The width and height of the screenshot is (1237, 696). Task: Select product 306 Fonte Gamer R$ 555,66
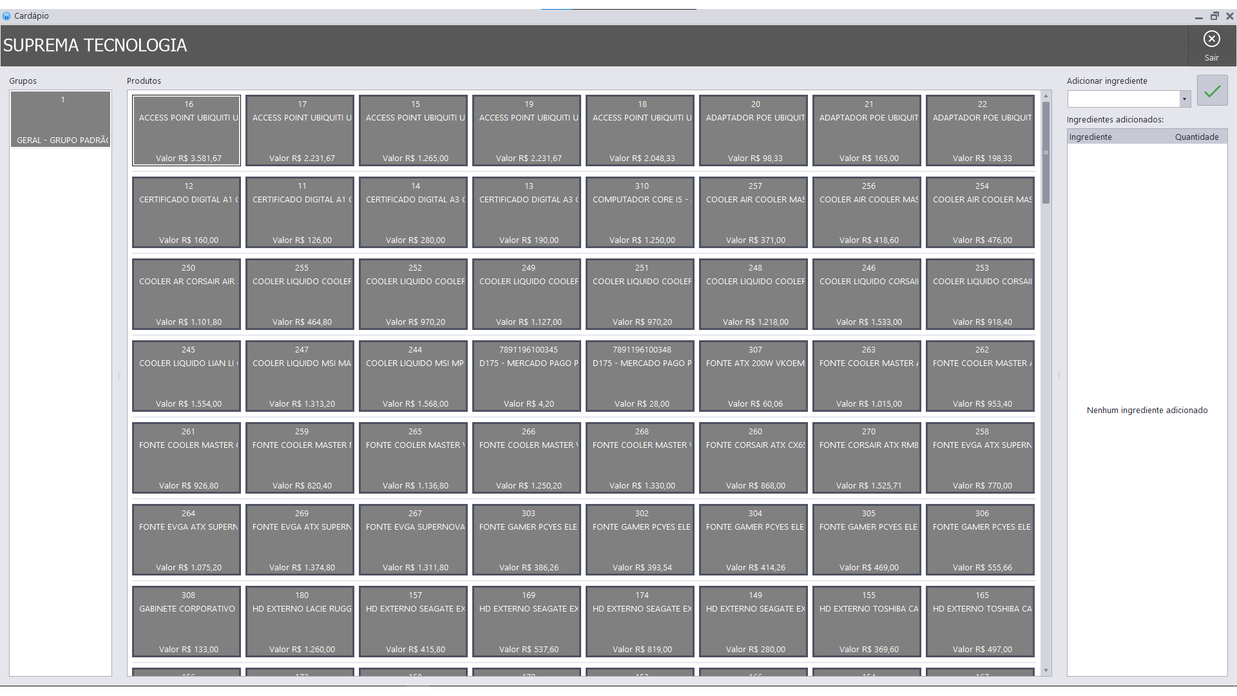pos(980,540)
